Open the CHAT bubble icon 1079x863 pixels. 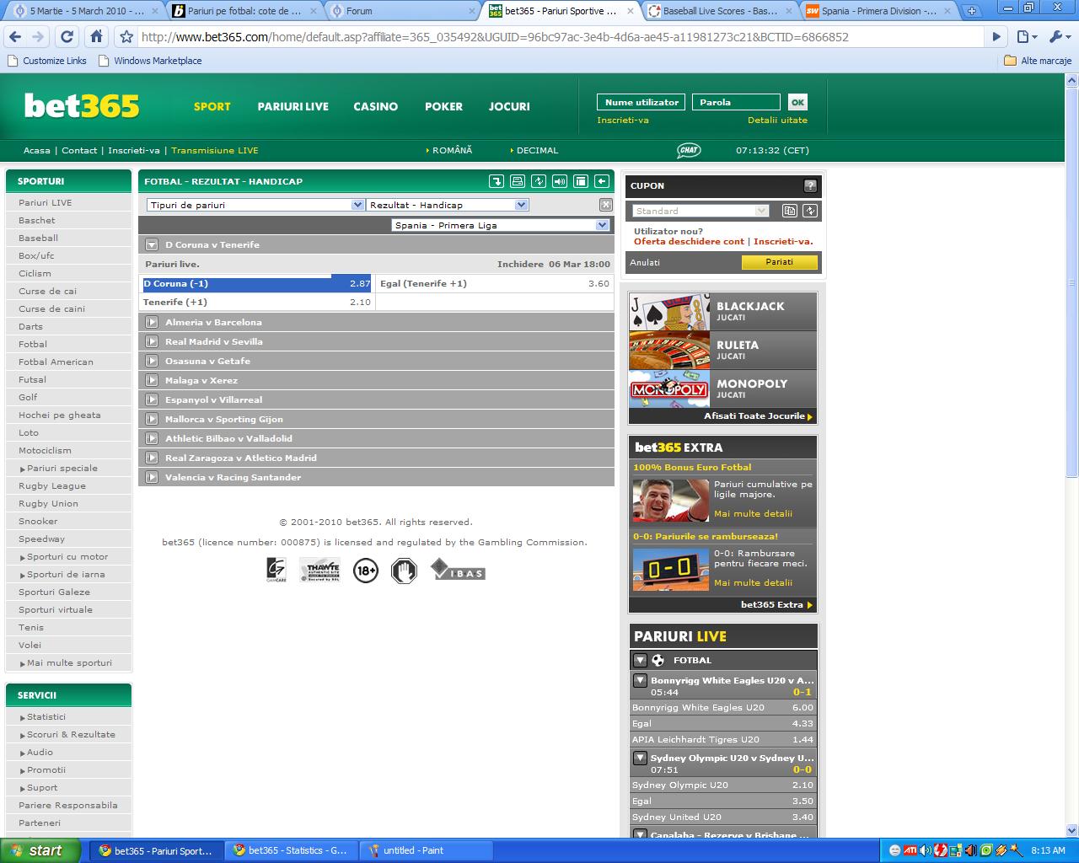coord(689,150)
